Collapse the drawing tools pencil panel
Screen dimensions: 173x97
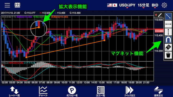[159, 15]
